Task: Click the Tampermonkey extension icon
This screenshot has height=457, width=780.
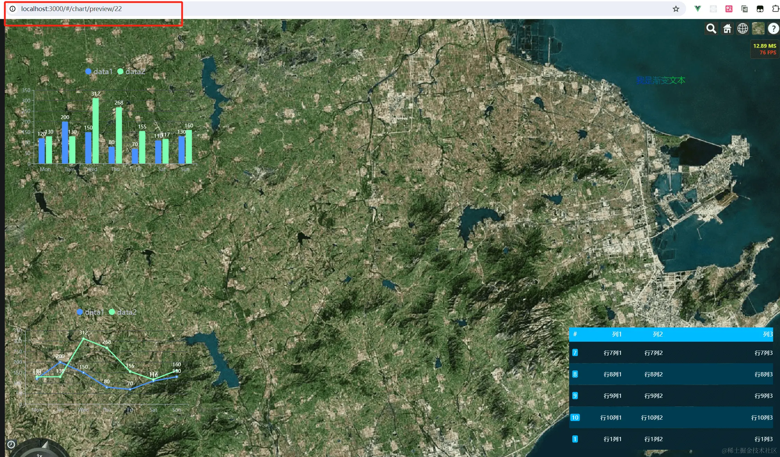Action: click(760, 9)
